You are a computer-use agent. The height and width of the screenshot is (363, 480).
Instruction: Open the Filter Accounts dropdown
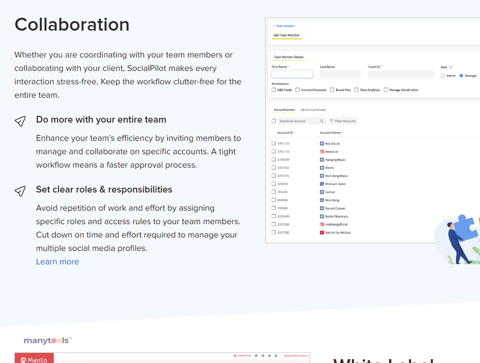pyautogui.click(x=343, y=121)
